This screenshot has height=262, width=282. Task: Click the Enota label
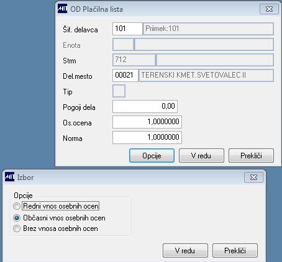click(x=71, y=45)
